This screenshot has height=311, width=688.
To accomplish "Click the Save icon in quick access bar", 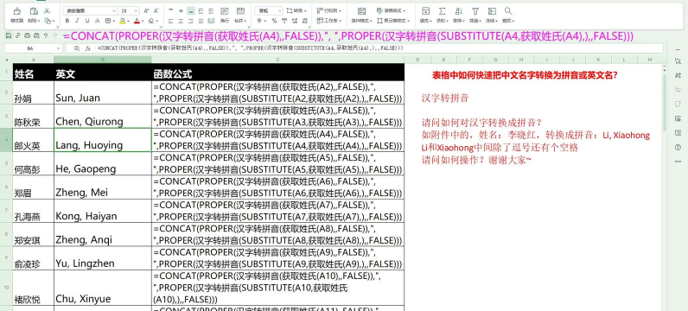I will 9,35.
